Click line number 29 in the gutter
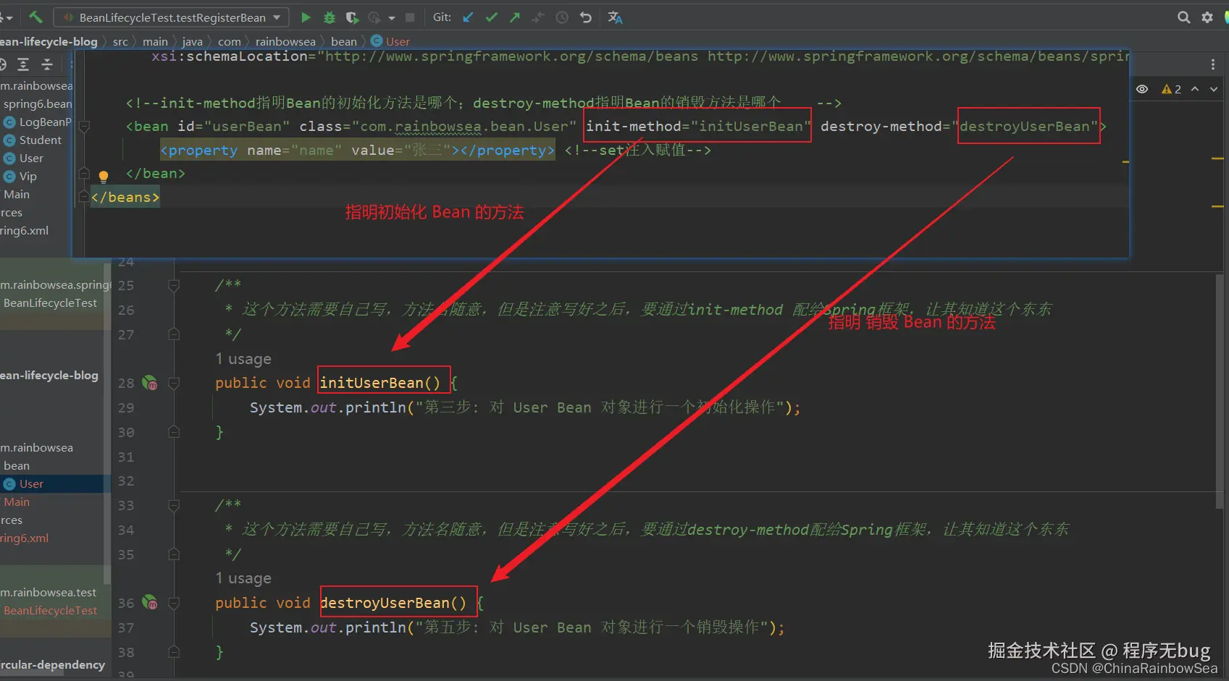Image resolution: width=1229 pixels, height=681 pixels. 126,407
